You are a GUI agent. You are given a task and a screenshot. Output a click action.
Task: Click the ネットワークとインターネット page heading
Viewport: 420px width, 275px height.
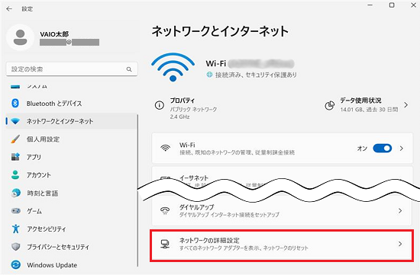pyautogui.click(x=220, y=31)
